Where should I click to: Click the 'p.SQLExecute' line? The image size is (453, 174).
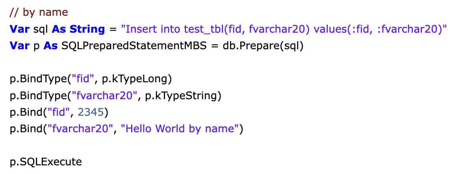[x=46, y=162]
